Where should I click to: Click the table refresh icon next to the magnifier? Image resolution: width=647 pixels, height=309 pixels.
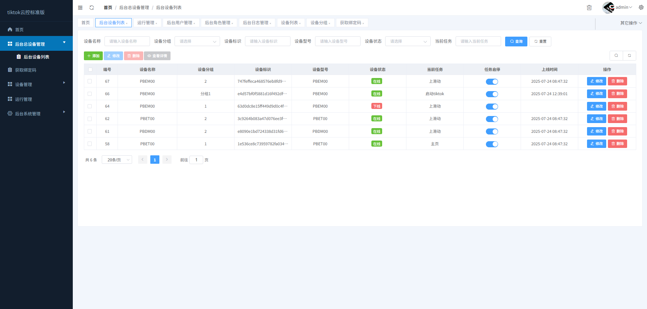pyautogui.click(x=629, y=55)
